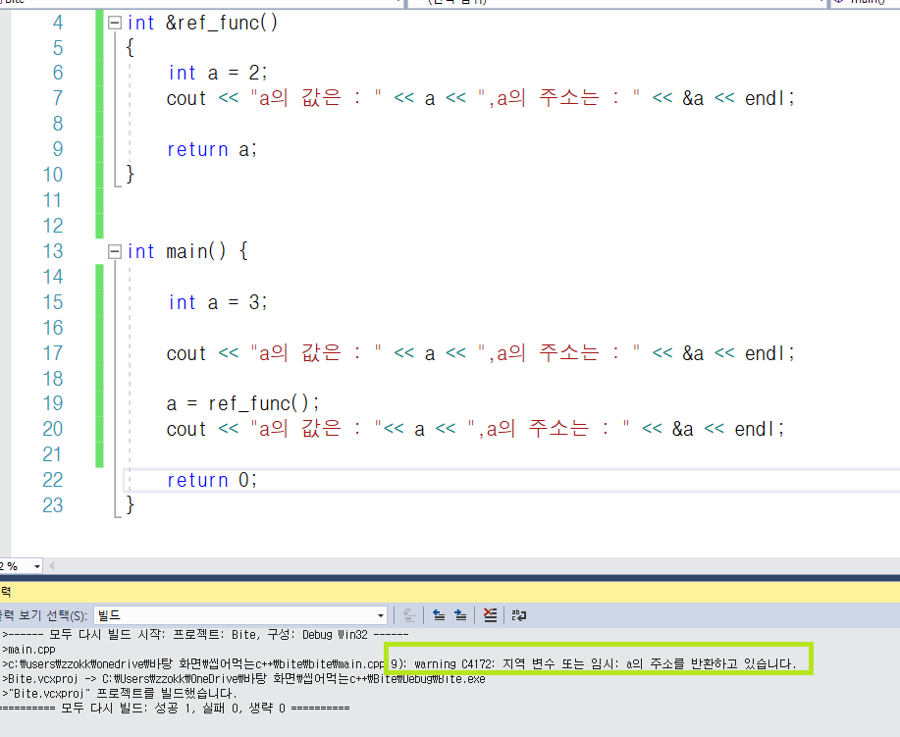The image size is (900, 737).
Task: Click the Bite.vcxproj project built message line
Action: [118, 694]
